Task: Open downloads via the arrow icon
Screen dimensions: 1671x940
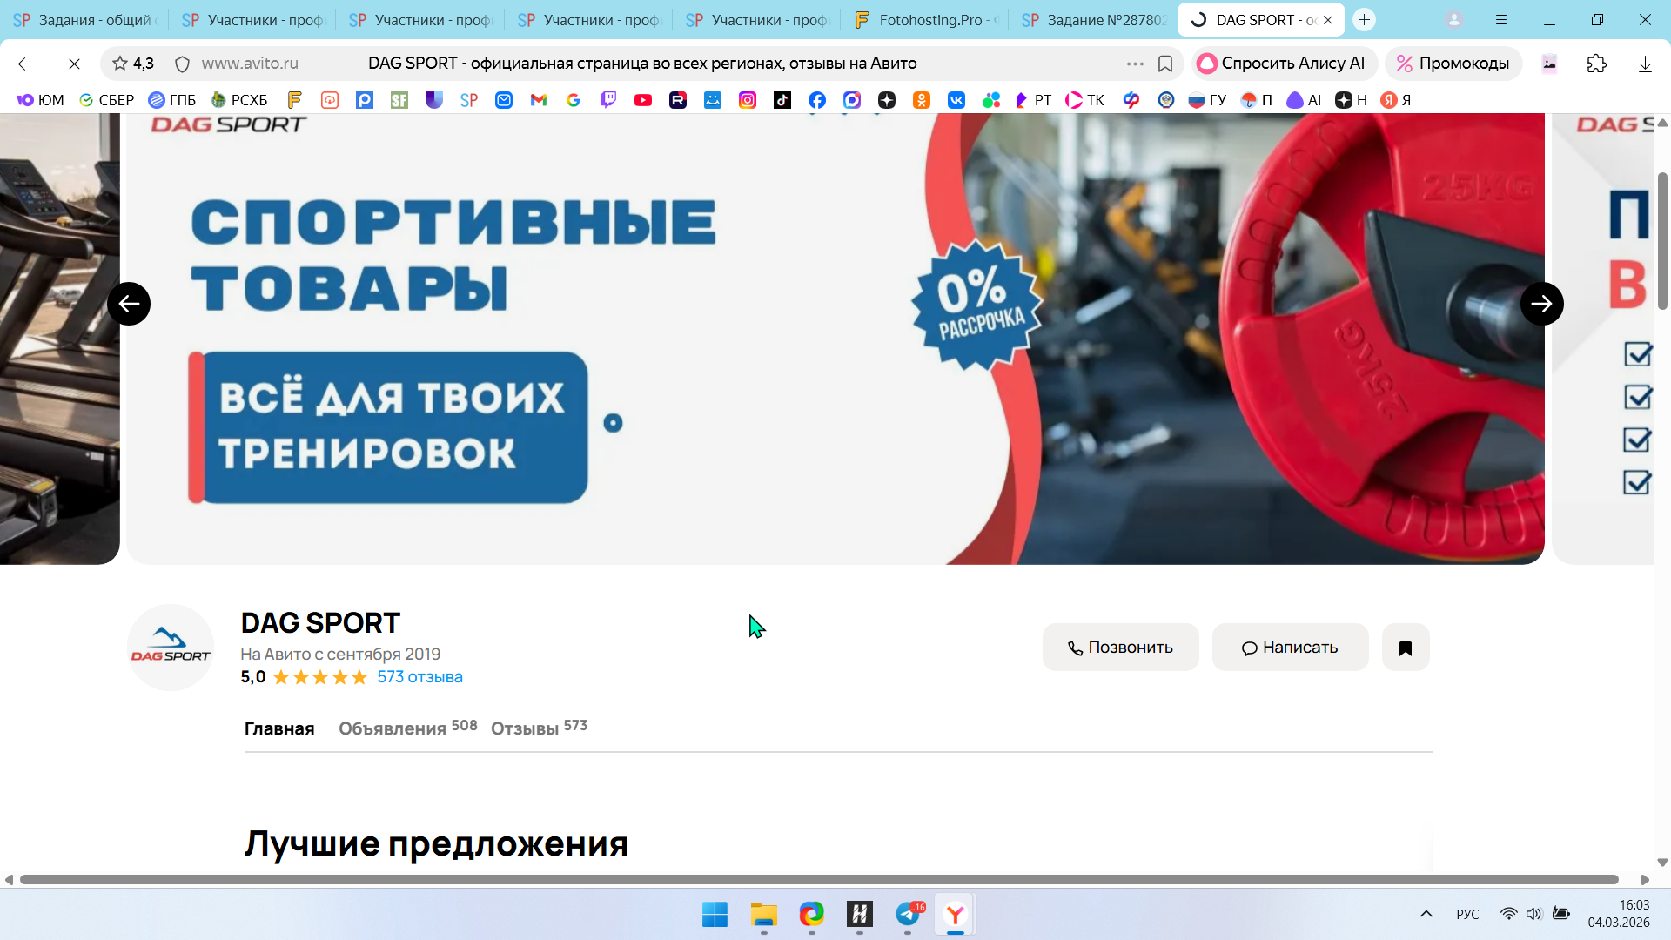Action: click(x=1644, y=64)
